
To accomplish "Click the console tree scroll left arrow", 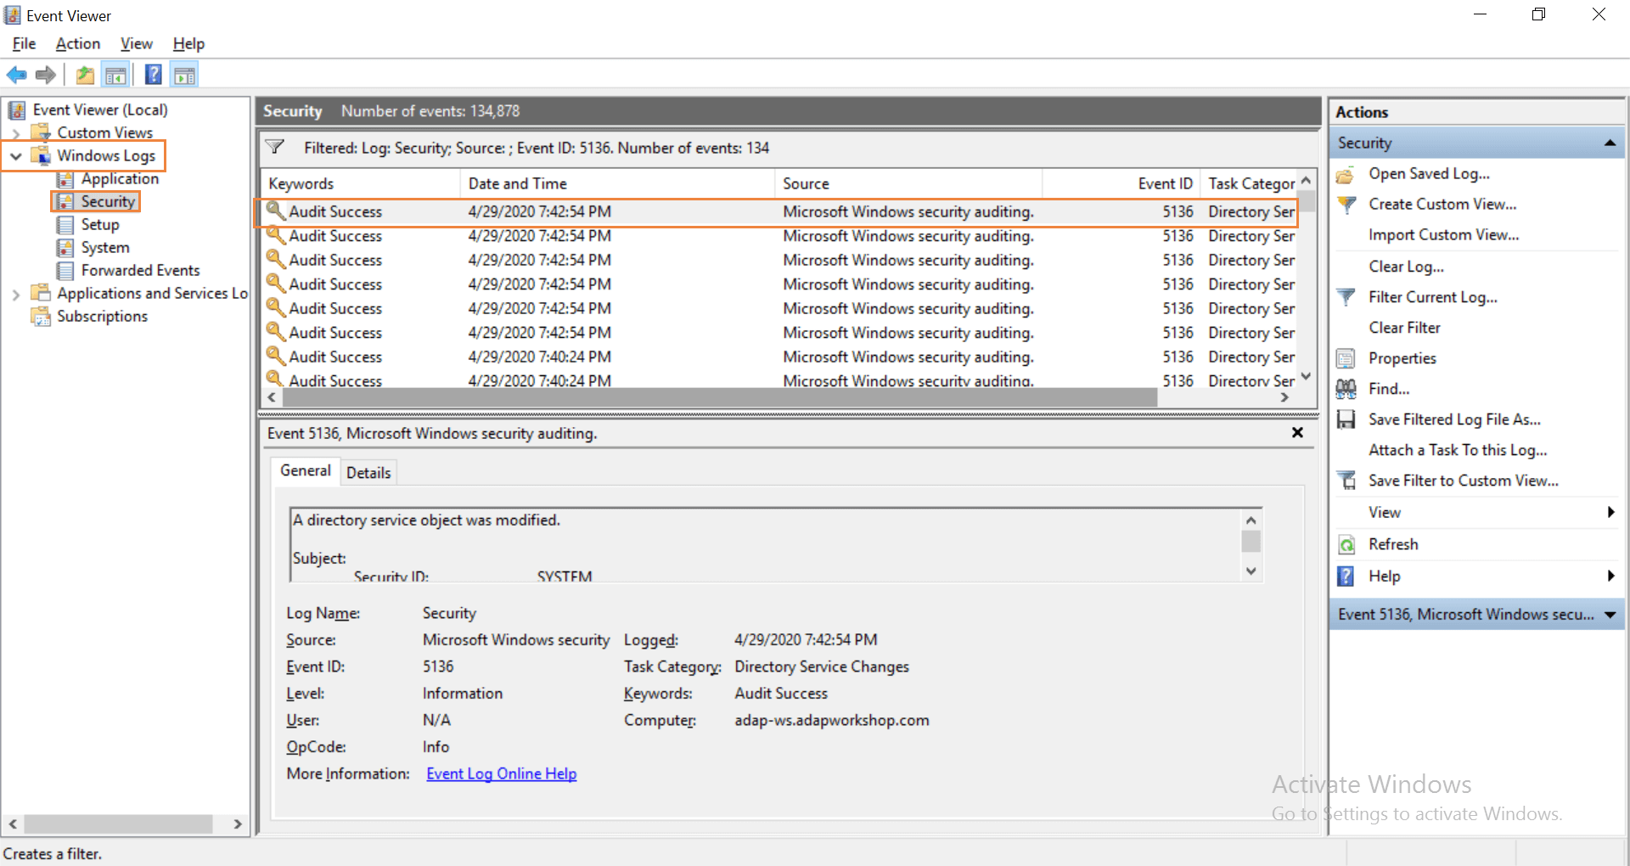I will [x=13, y=824].
